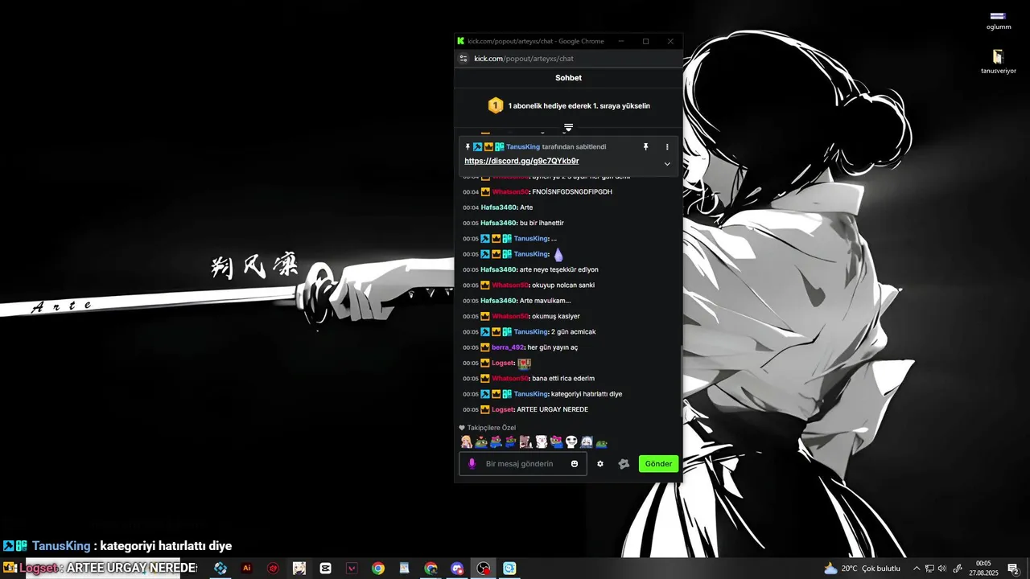Click message 'her gün yayın aç'
Viewport: 1030px width, 579px height.
(x=553, y=347)
